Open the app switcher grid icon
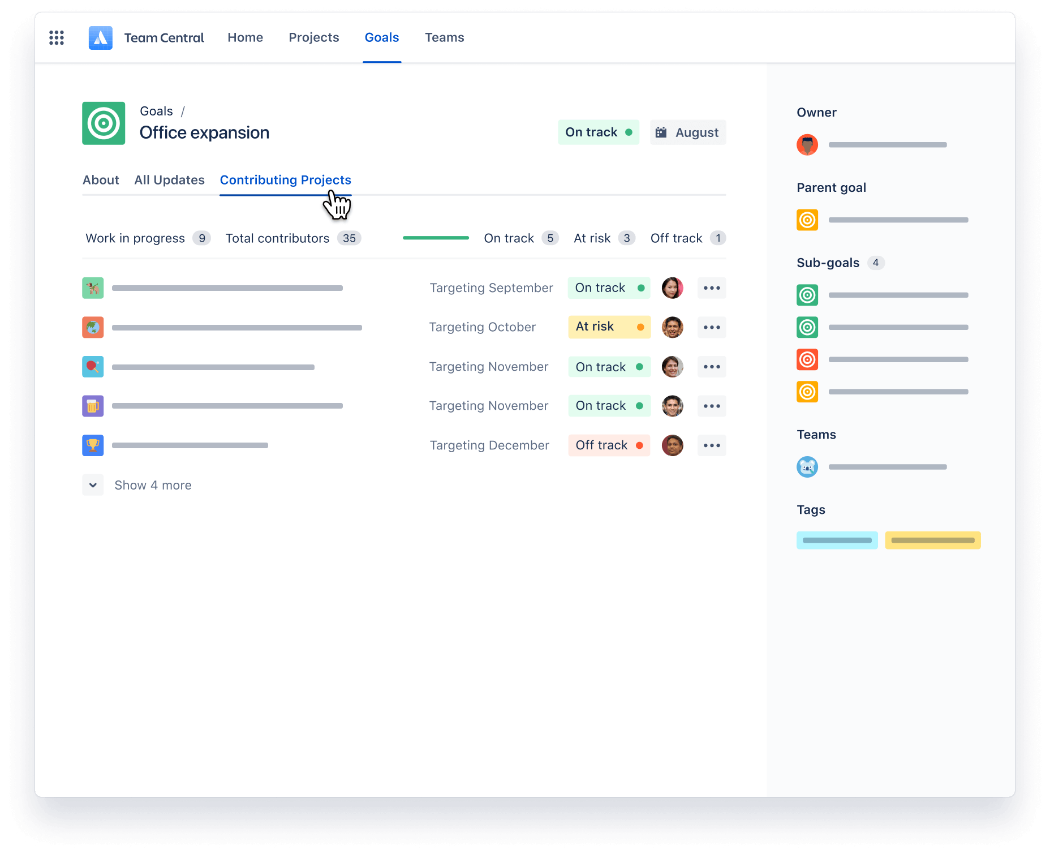1050x854 pixels. [x=57, y=38]
